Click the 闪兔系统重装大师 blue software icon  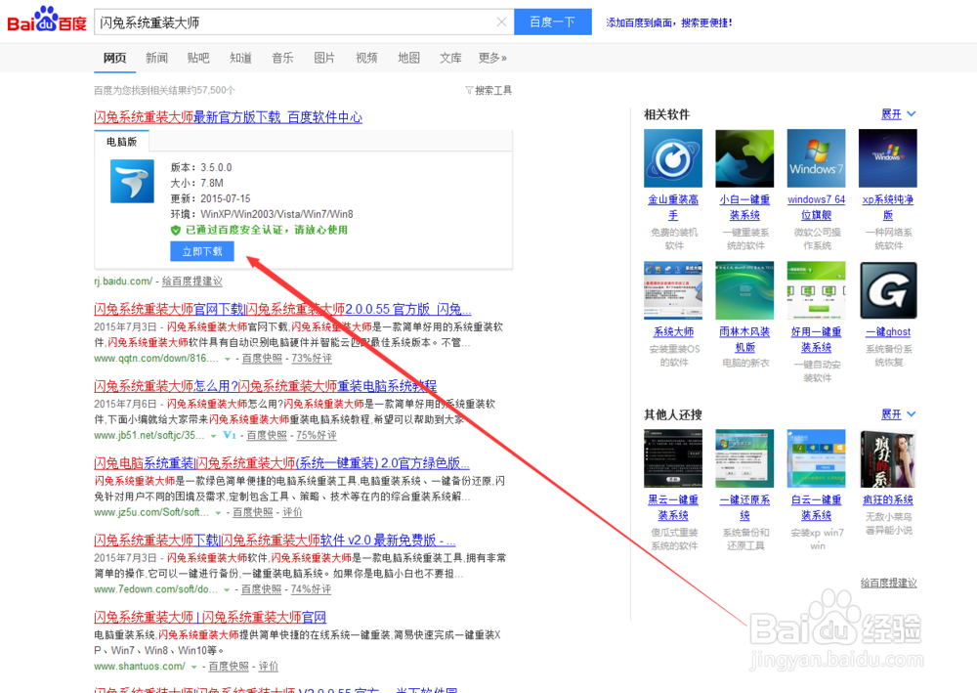point(132,182)
